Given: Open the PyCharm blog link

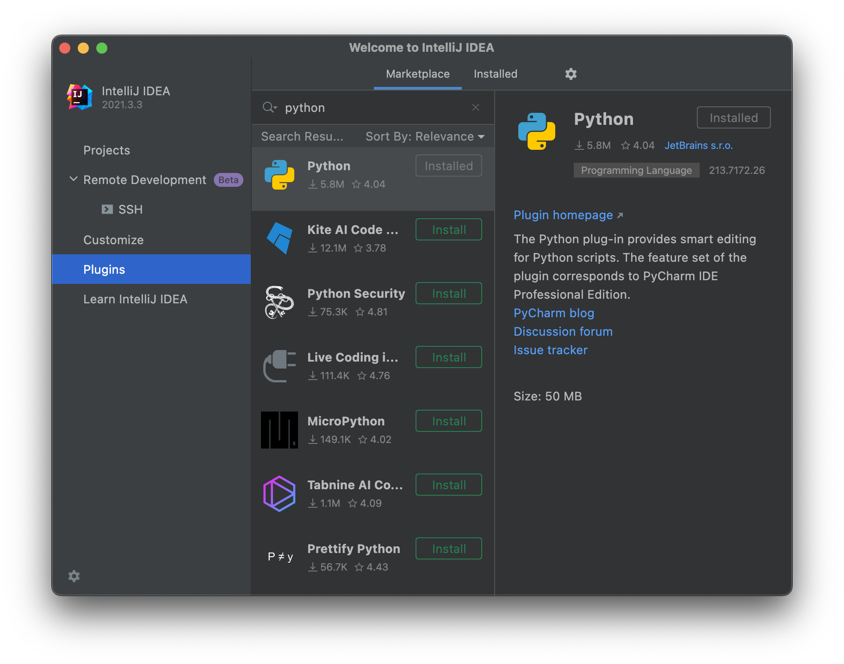Looking at the screenshot, I should (x=554, y=313).
